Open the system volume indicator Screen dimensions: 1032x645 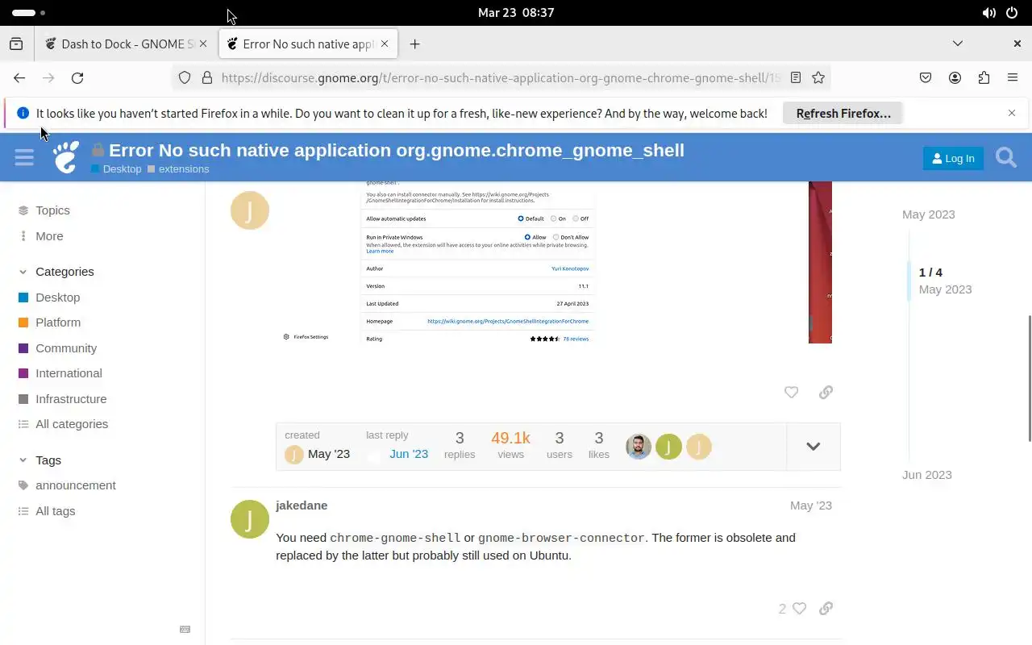pos(988,13)
